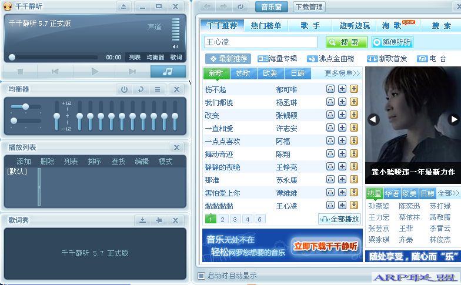This screenshot has width=461, height=285.
Task: Click browser back arrow in music window
Action: coord(207,6)
